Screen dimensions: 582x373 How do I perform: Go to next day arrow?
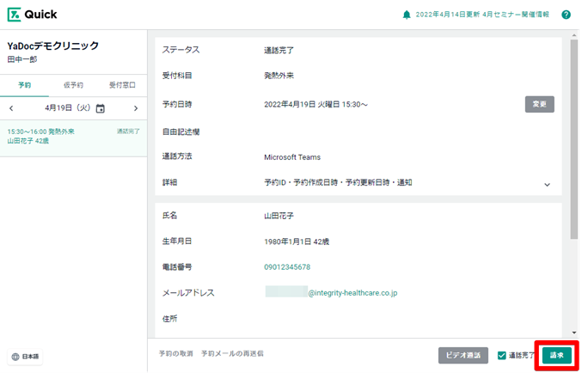(x=136, y=108)
